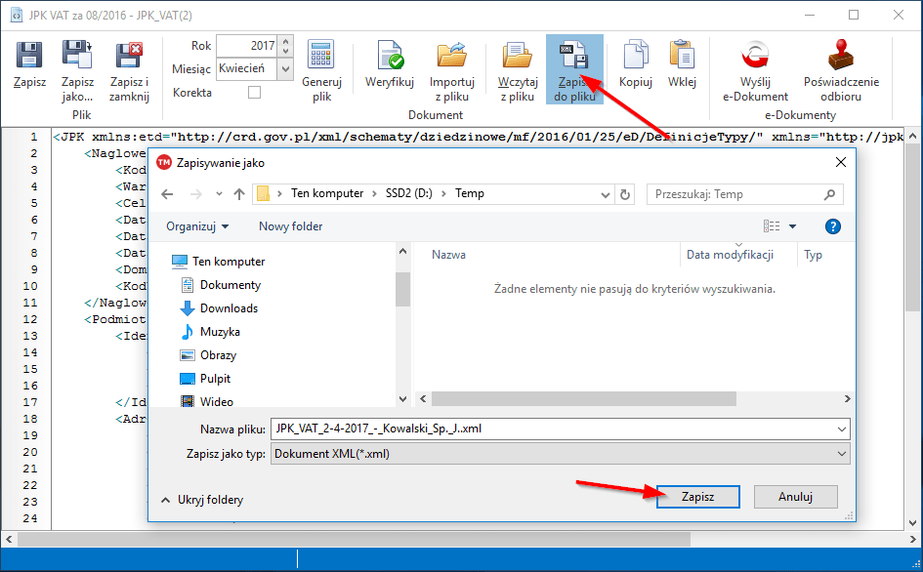Collapse folders with Ukryj foldery
This screenshot has height=572, width=923.
tap(202, 500)
